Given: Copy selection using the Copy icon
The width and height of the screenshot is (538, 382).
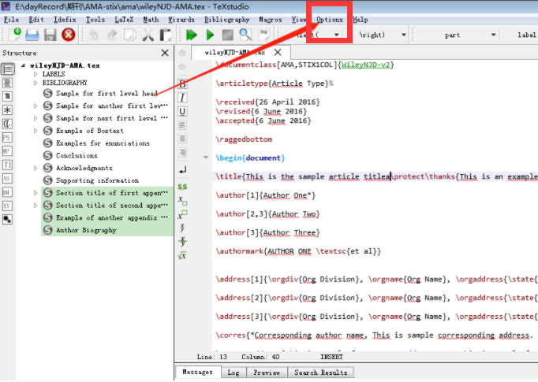Looking at the screenshot, I should point(130,35).
